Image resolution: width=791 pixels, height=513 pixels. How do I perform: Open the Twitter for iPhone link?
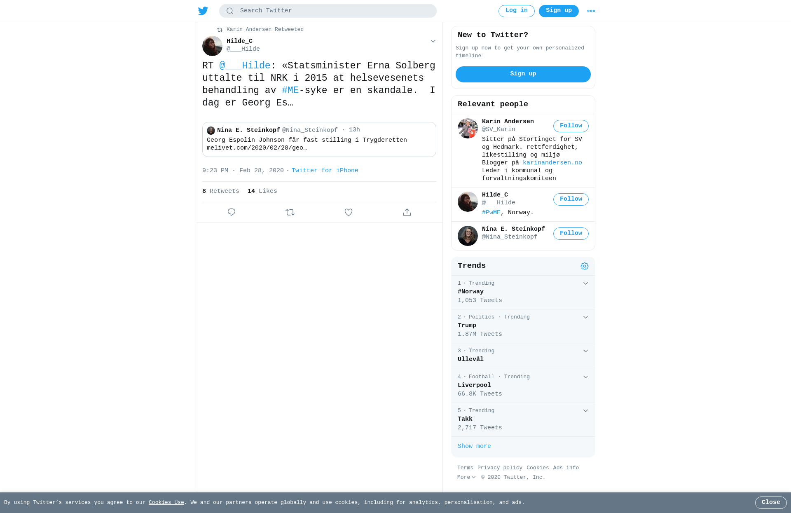point(325,171)
